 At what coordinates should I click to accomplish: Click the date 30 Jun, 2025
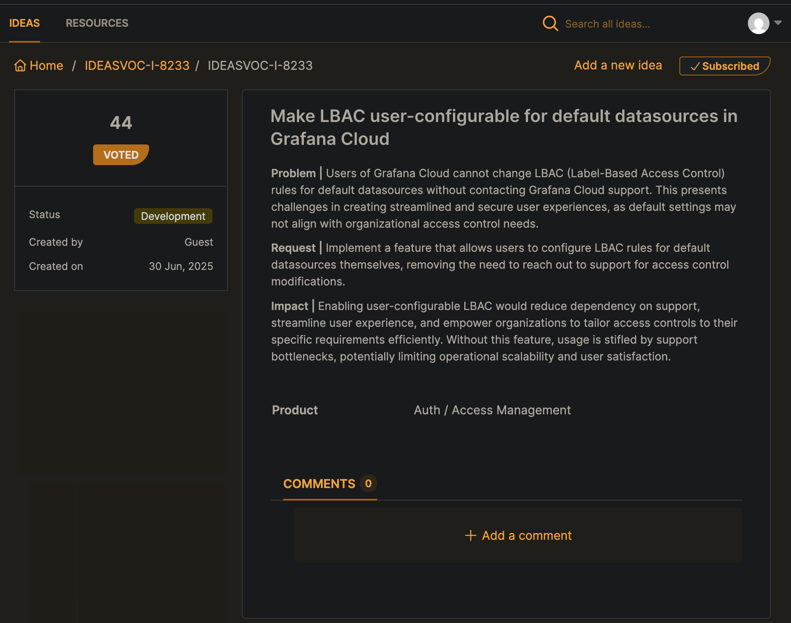181,266
